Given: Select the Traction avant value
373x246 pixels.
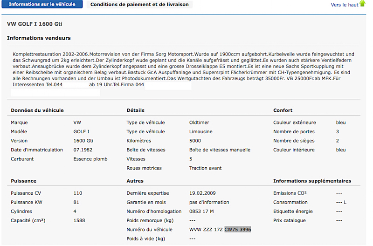Looking at the screenshot, I should pos(205,168).
